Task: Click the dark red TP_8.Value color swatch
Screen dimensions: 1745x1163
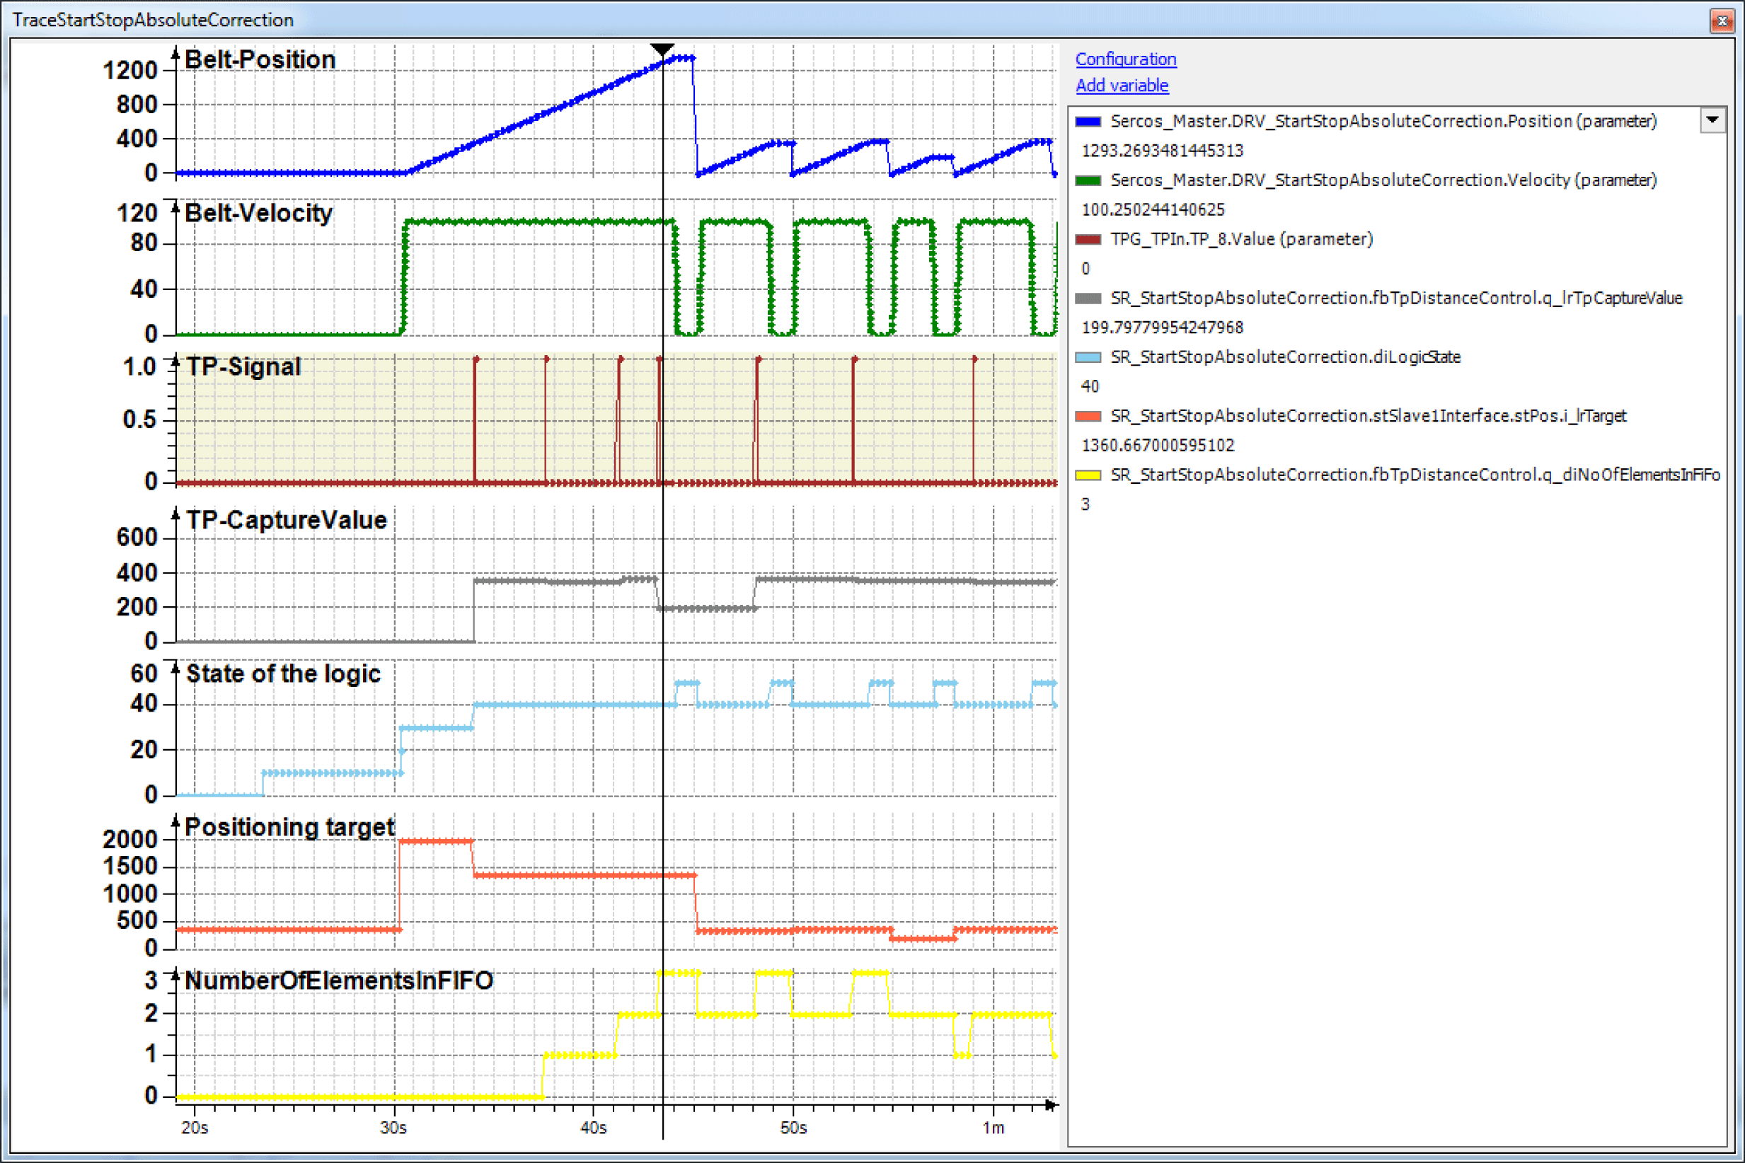Action: pos(1088,240)
